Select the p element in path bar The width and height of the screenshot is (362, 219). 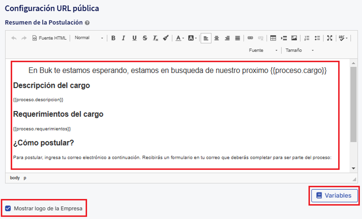click(25, 178)
